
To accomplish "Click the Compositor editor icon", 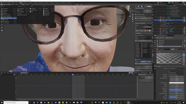I will [2, 13].
